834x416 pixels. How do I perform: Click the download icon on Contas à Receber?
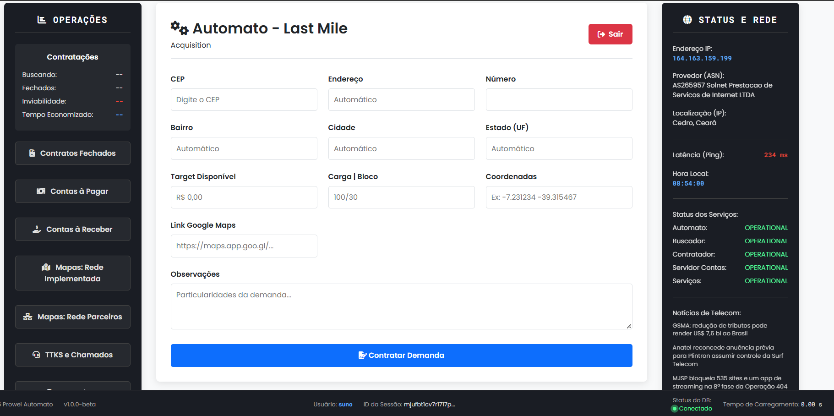click(36, 229)
